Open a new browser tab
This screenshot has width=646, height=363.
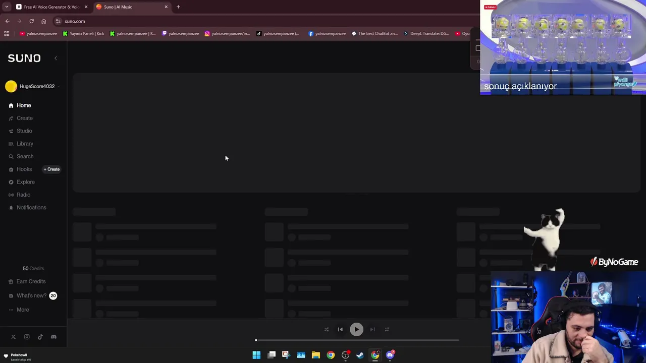point(178,7)
